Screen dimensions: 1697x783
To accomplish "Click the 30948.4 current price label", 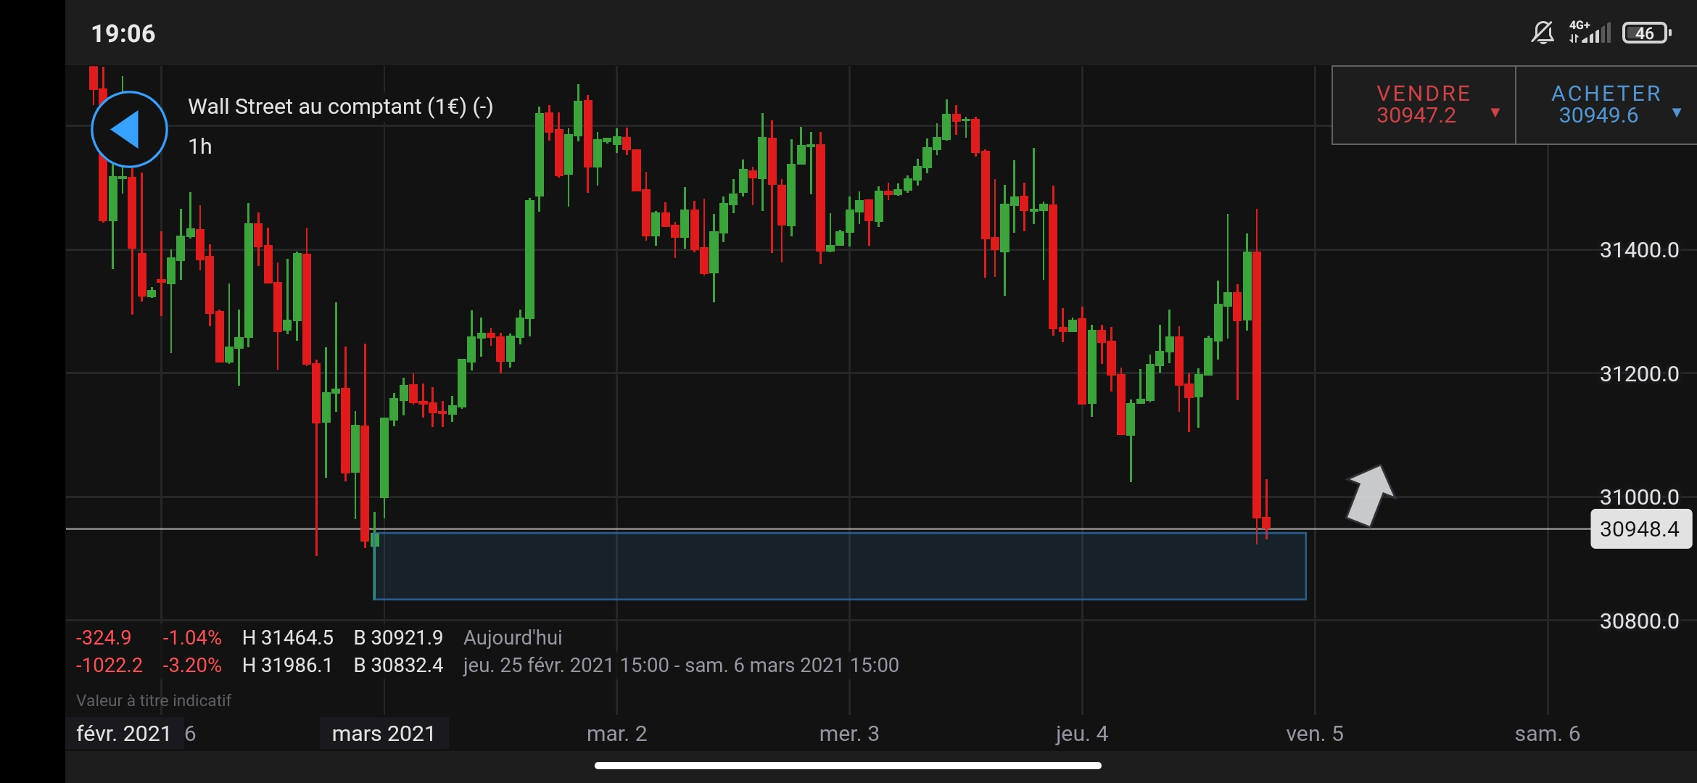I will click(x=1640, y=529).
